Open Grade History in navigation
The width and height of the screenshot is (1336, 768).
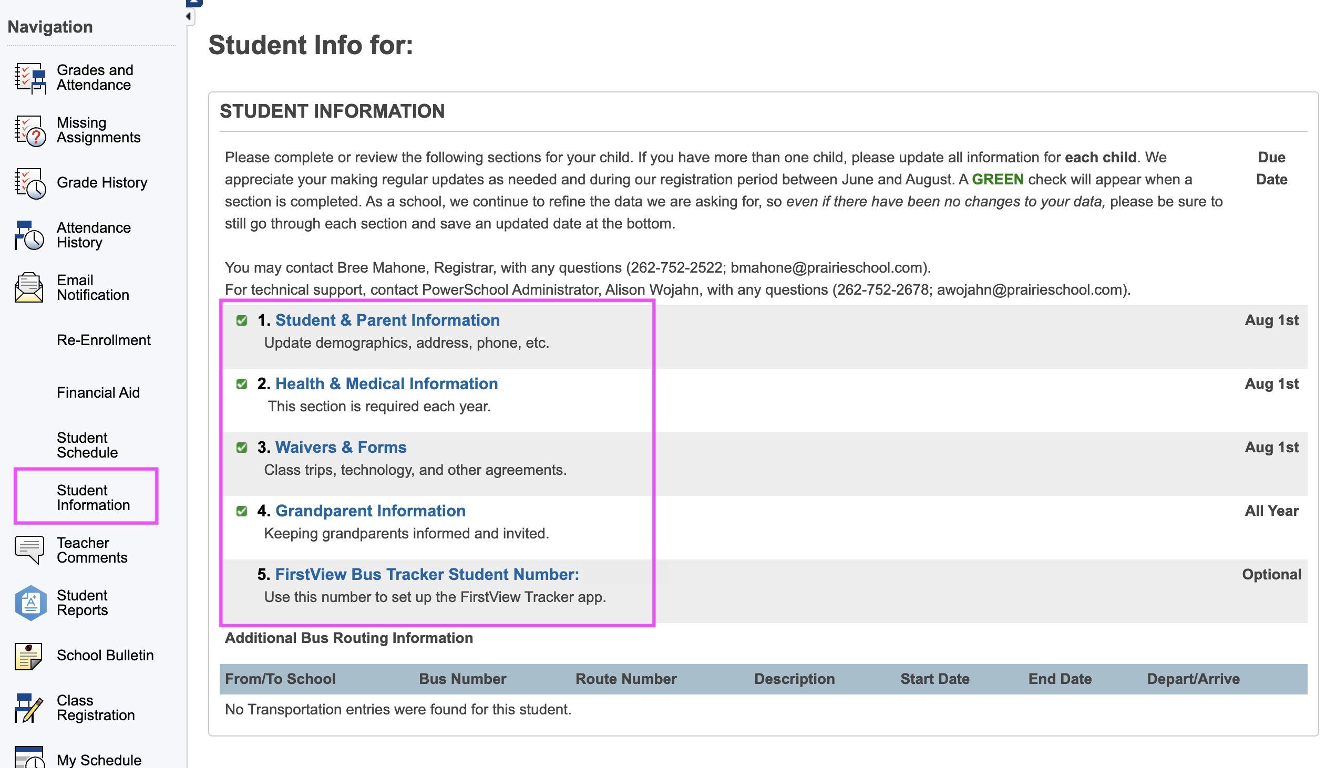[x=102, y=182]
